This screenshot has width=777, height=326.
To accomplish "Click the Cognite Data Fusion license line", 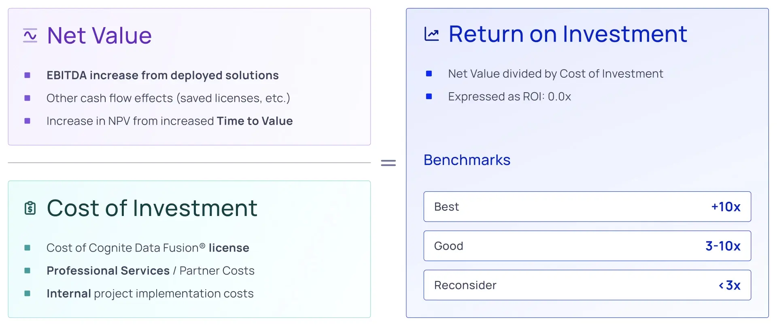I will point(148,248).
